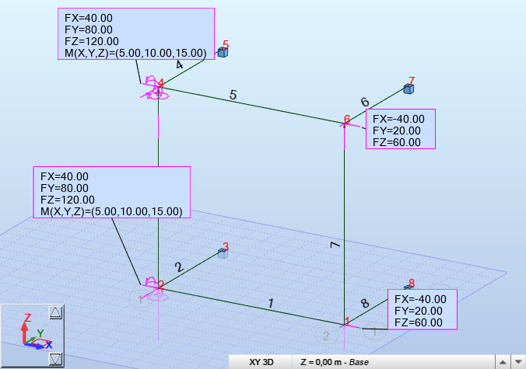Select black bar label 1 on the bottom beam
The image size is (526, 369).
[271, 304]
